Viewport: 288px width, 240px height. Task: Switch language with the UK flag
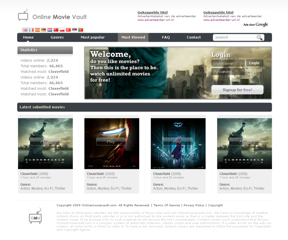click(25, 30)
